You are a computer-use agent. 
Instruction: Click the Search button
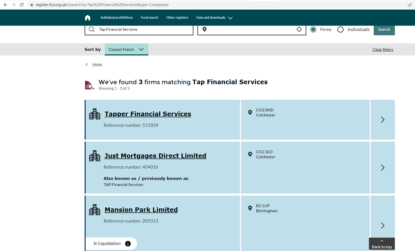384,30
